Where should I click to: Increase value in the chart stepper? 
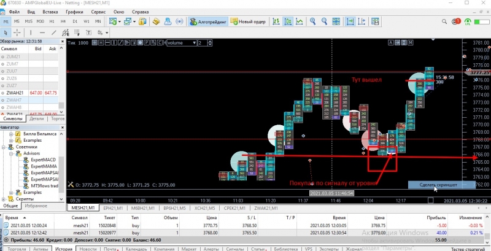pos(209,41)
